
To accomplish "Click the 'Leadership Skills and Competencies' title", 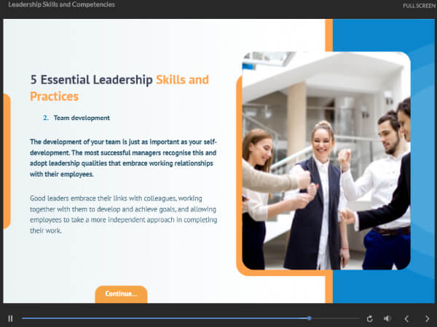I will pos(61,4).
